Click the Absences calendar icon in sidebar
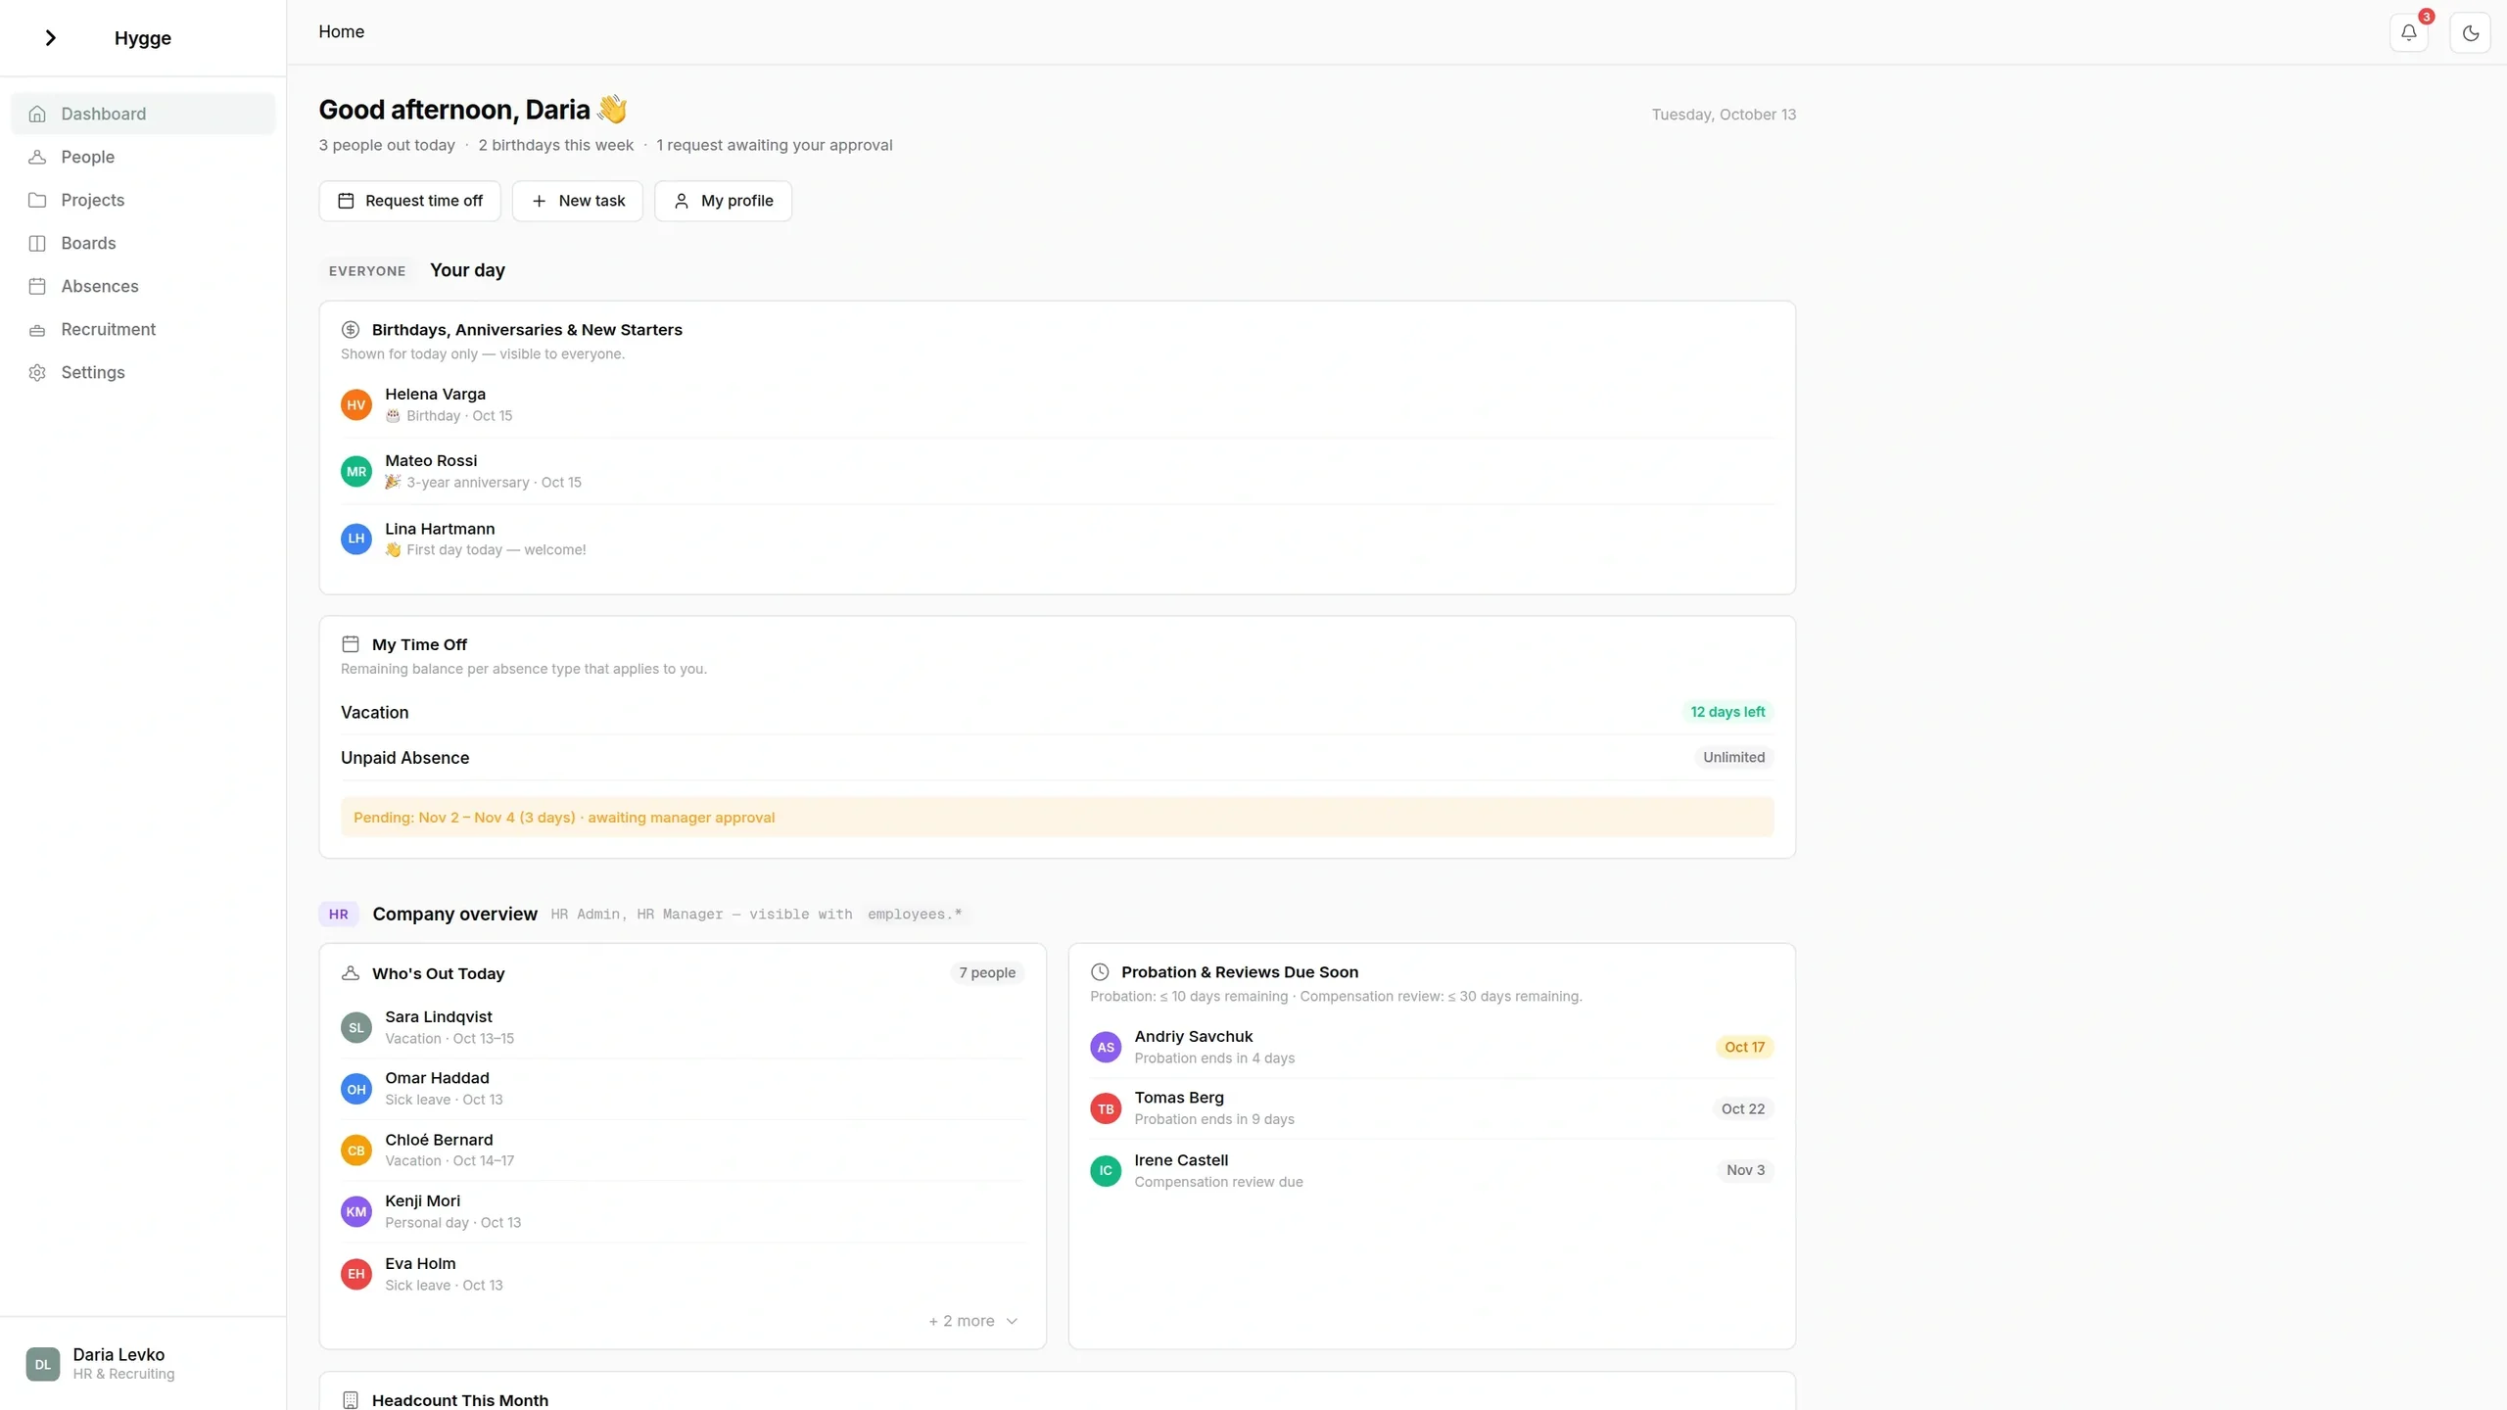 (37, 286)
